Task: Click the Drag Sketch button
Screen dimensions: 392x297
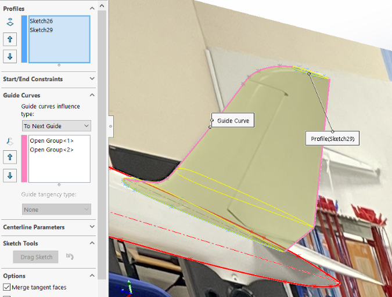Action: (35, 257)
